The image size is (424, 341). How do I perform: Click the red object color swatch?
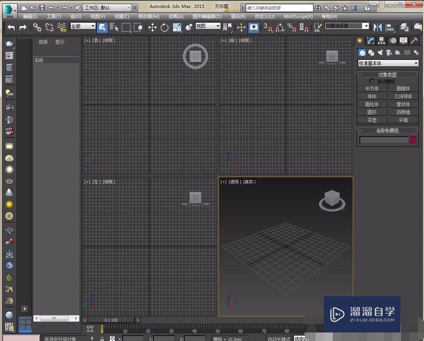click(413, 140)
